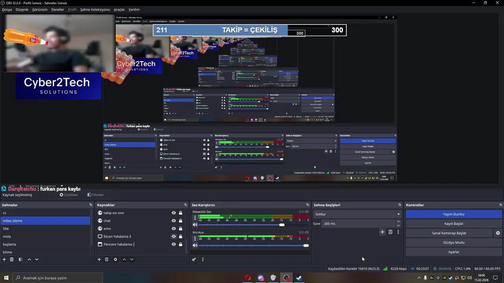Screen dimensions: 504x283
Task: Open Ayarlar settings button
Action: [x=454, y=252]
